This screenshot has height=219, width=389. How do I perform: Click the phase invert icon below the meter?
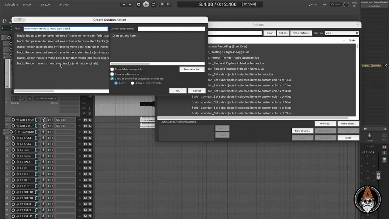(x=90, y=113)
